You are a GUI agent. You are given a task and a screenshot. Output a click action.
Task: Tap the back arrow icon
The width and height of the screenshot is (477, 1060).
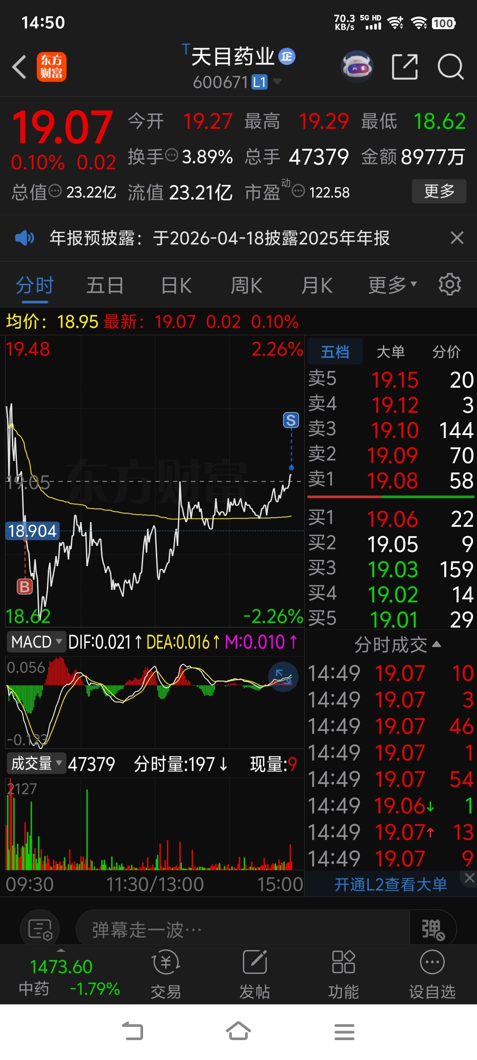tap(19, 67)
